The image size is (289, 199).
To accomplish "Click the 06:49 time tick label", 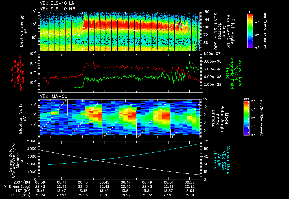I will pyautogui.click(x=147, y=182).
